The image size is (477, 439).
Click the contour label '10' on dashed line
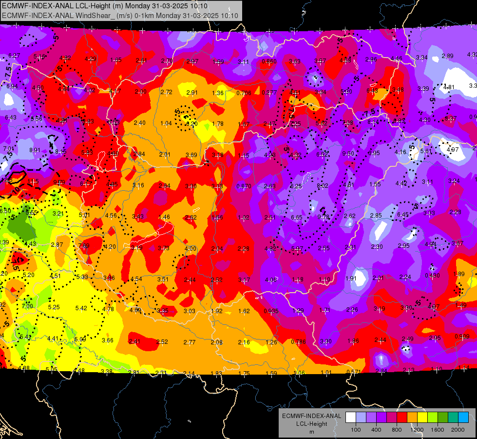[16, 190]
